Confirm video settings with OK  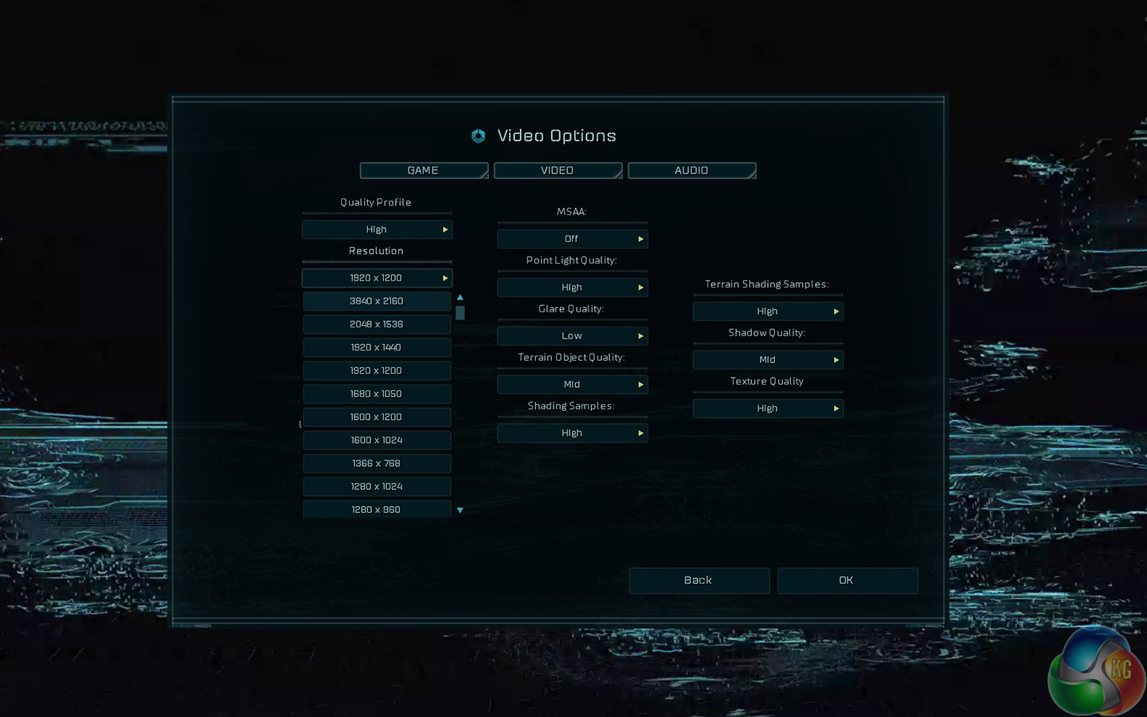click(847, 581)
